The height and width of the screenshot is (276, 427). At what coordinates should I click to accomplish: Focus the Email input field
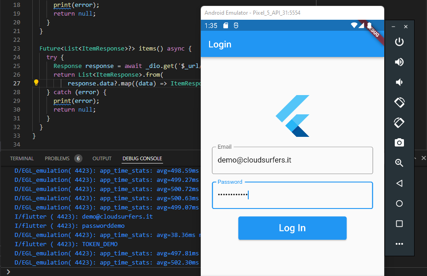292,160
